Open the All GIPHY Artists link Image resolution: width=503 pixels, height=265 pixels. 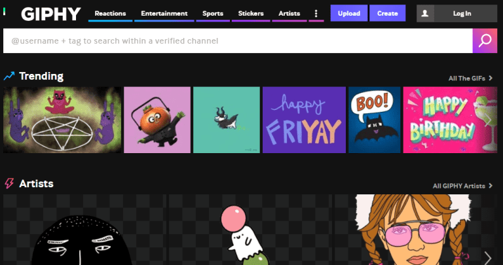tap(462, 186)
